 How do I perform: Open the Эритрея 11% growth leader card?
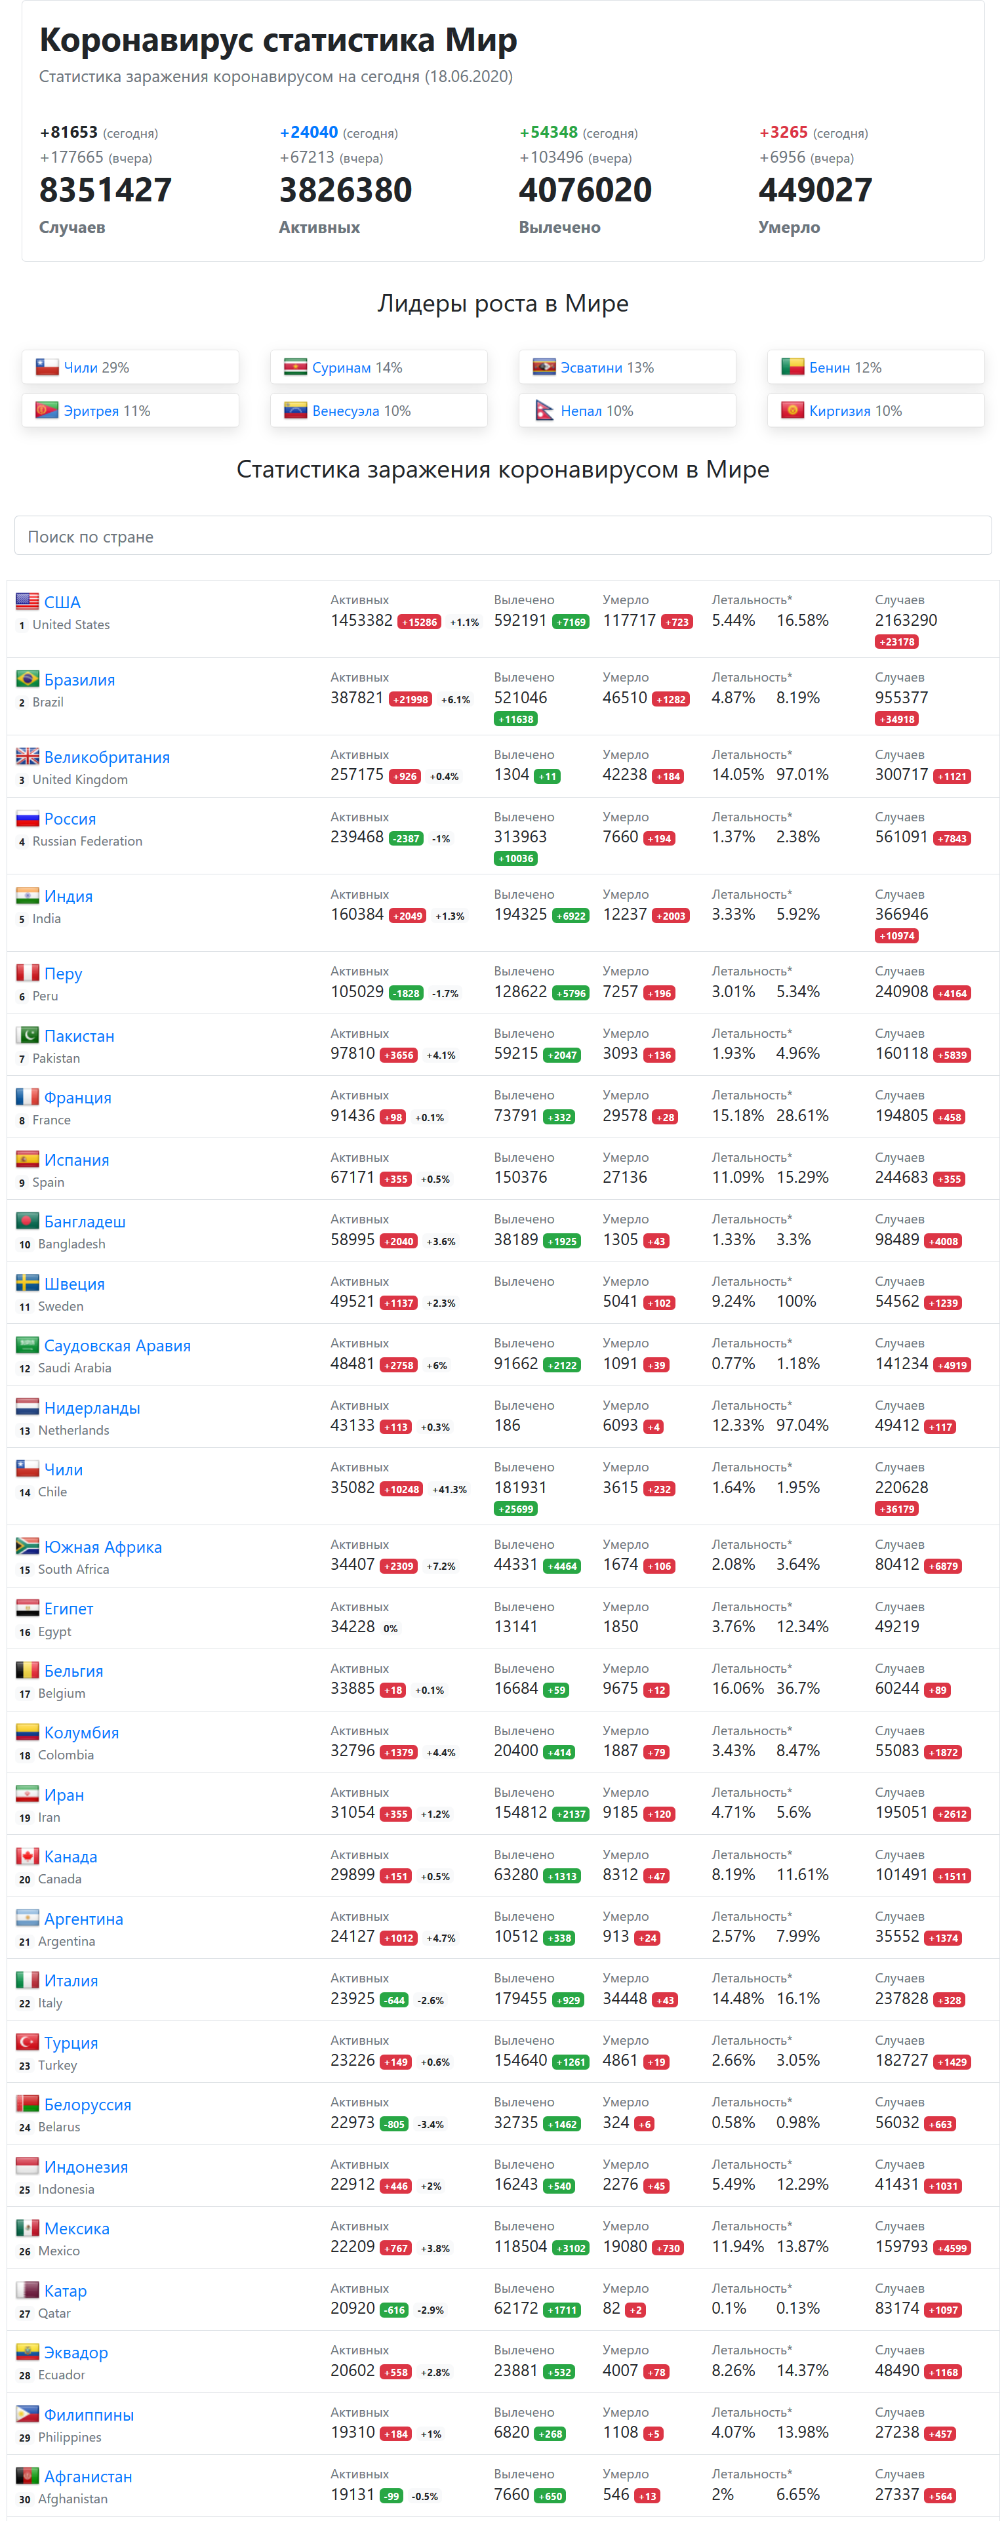[130, 410]
